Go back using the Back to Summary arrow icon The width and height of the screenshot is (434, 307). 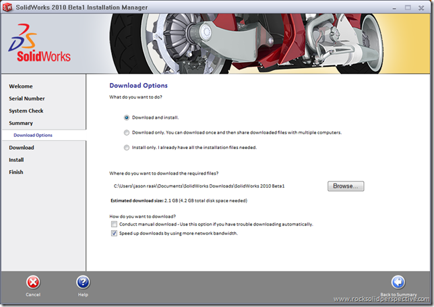398,282
